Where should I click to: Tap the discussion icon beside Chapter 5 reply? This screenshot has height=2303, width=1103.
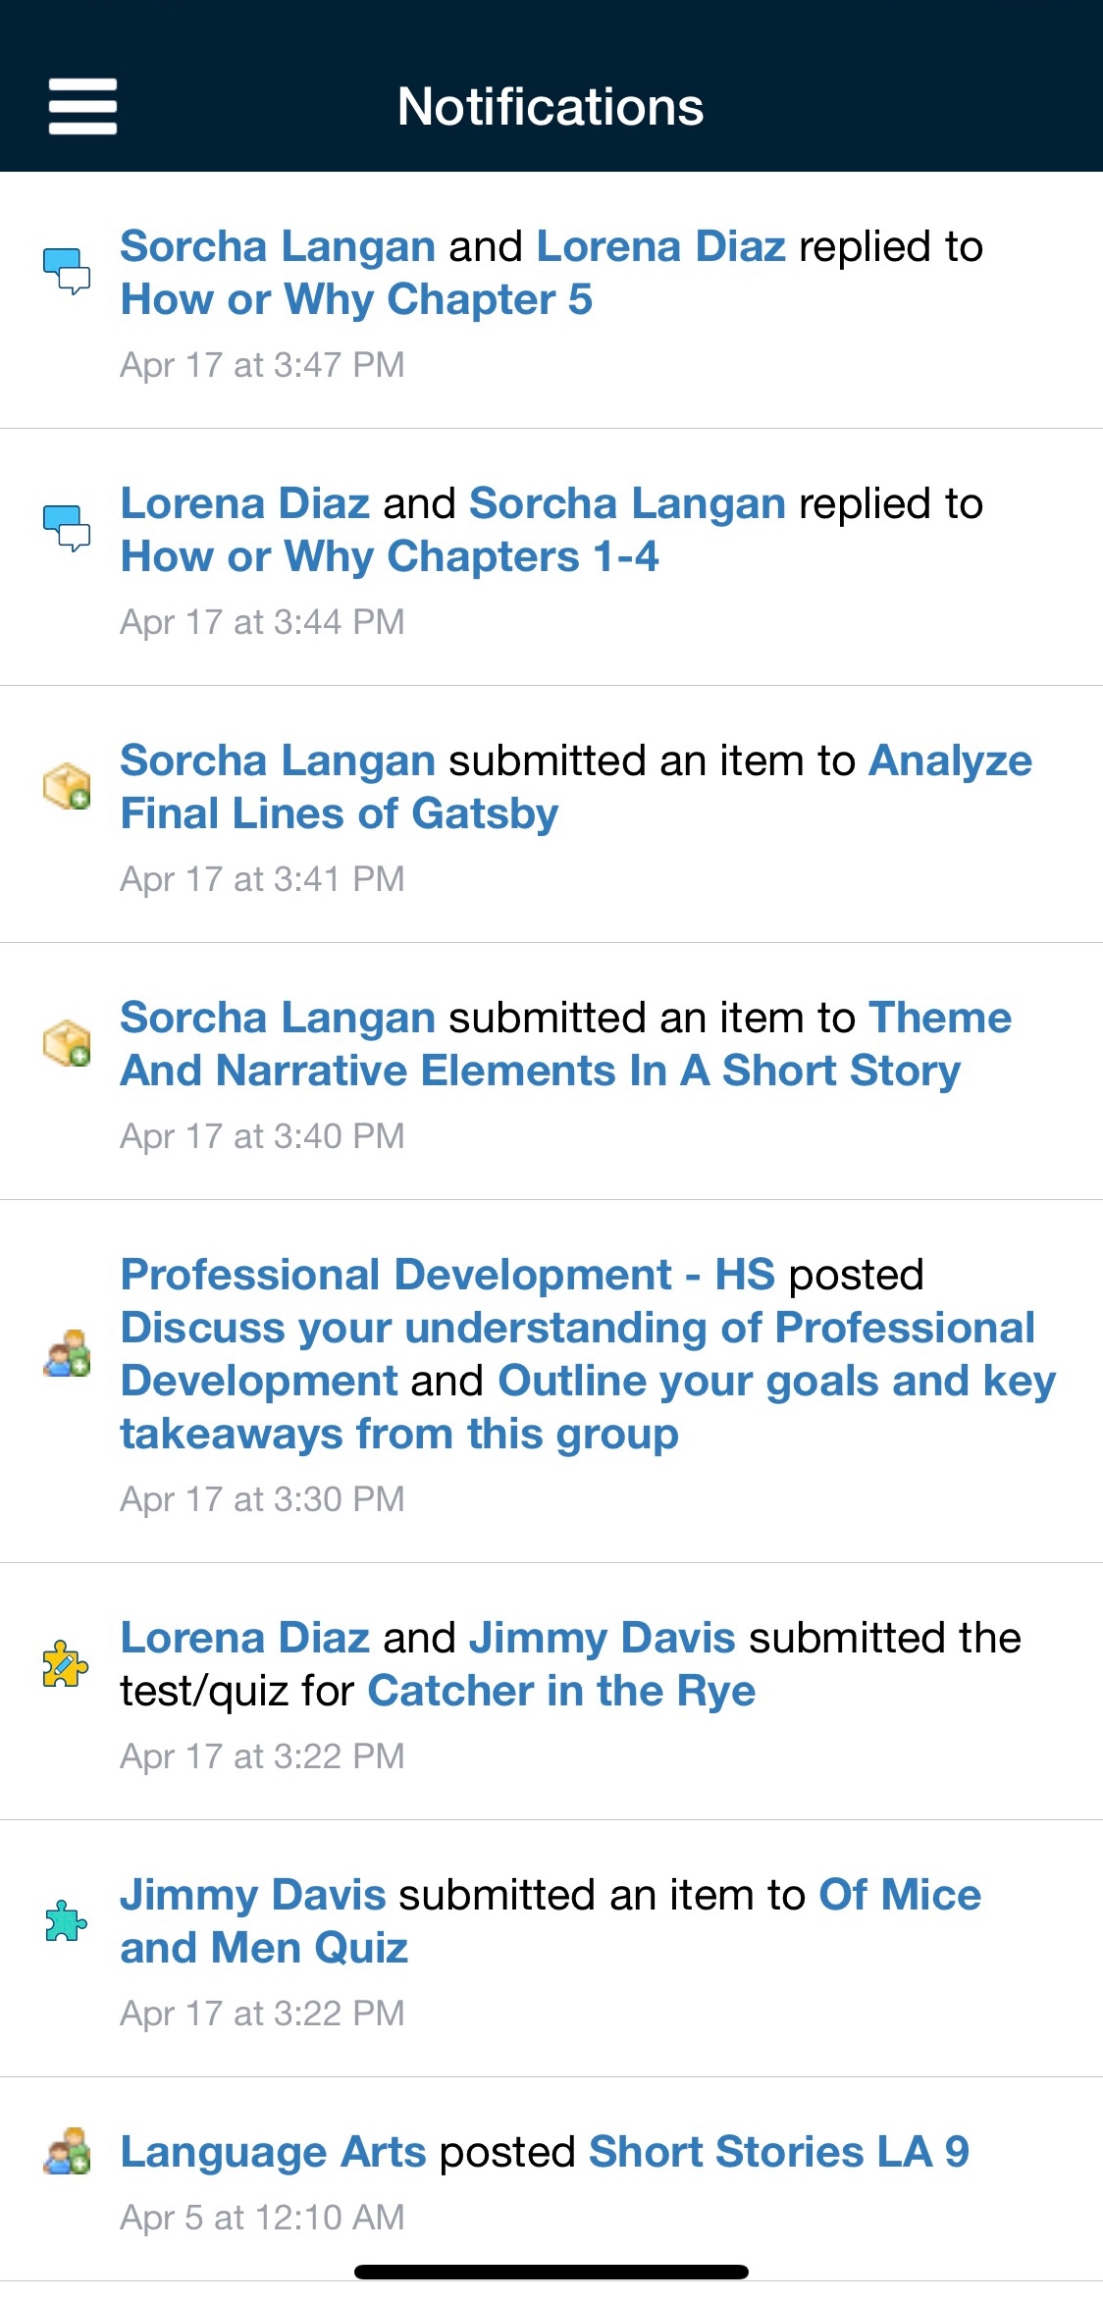tap(67, 271)
